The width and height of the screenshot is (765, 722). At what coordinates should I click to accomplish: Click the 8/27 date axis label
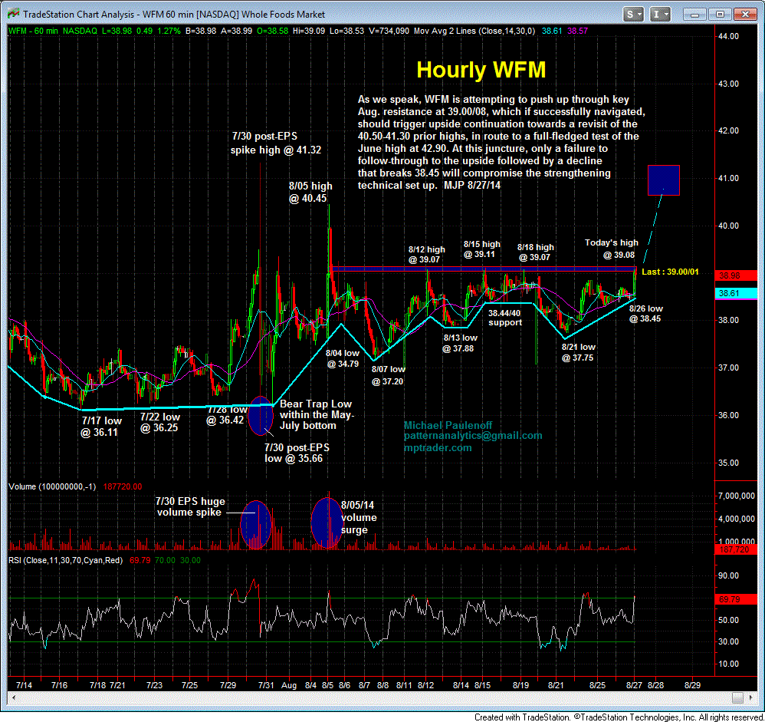[x=634, y=685]
